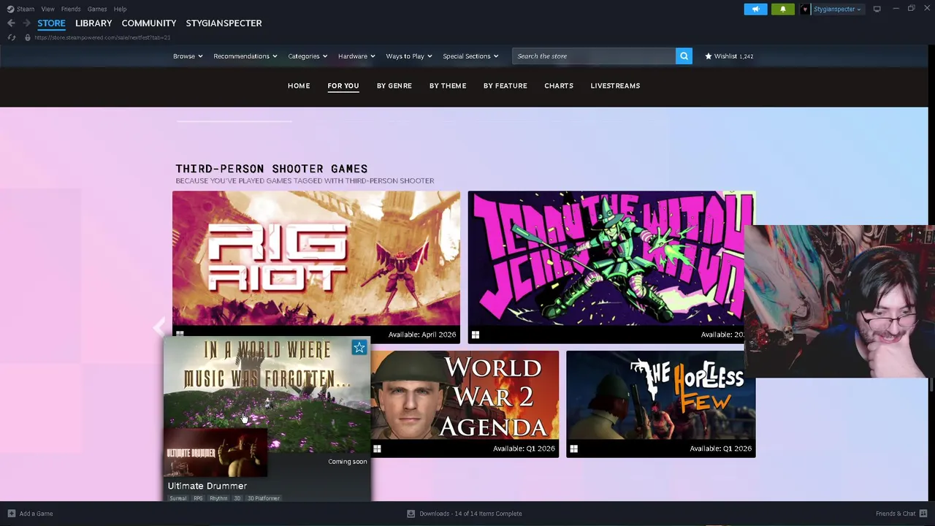Switch to the BY THEME tab
The height and width of the screenshot is (526, 935).
click(x=448, y=85)
